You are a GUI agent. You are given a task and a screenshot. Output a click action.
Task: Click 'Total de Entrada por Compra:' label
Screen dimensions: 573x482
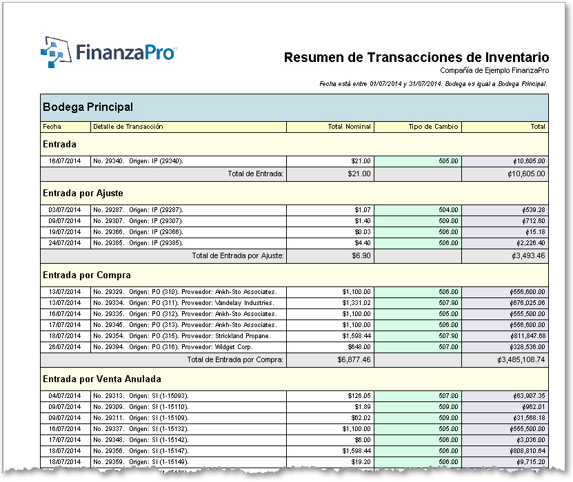(x=235, y=359)
